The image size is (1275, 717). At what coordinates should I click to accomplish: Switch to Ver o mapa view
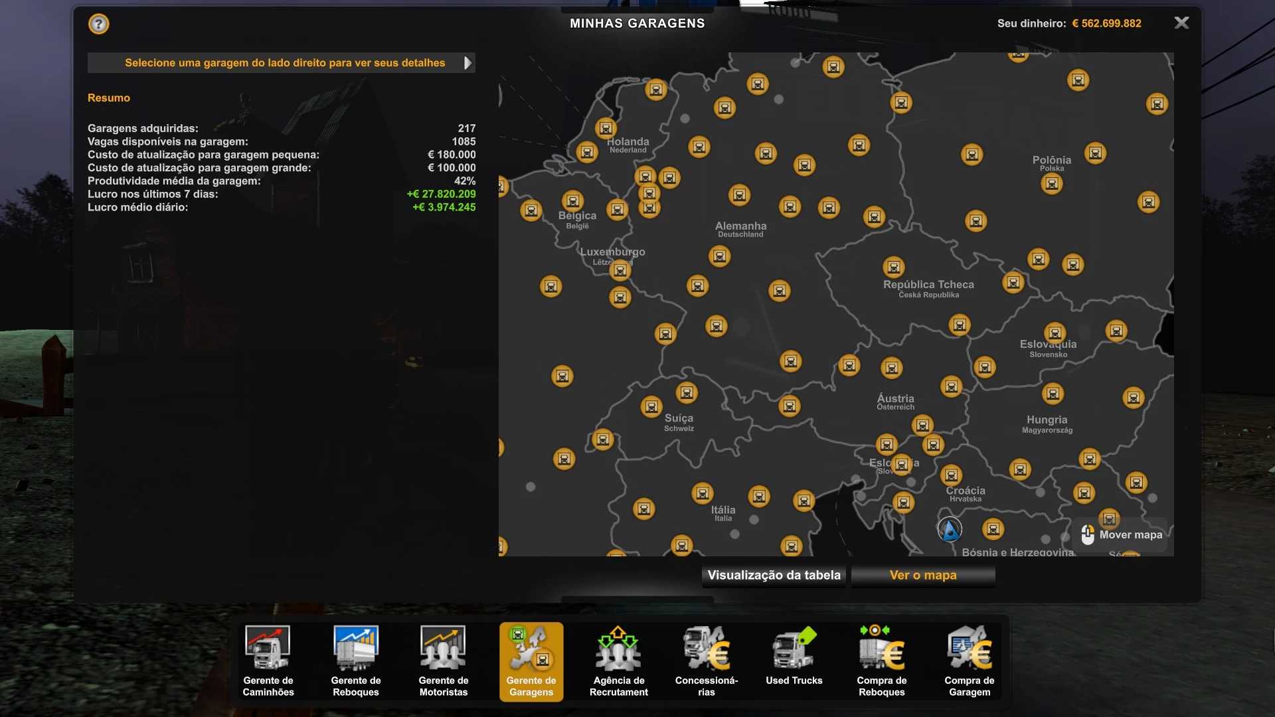click(x=923, y=576)
